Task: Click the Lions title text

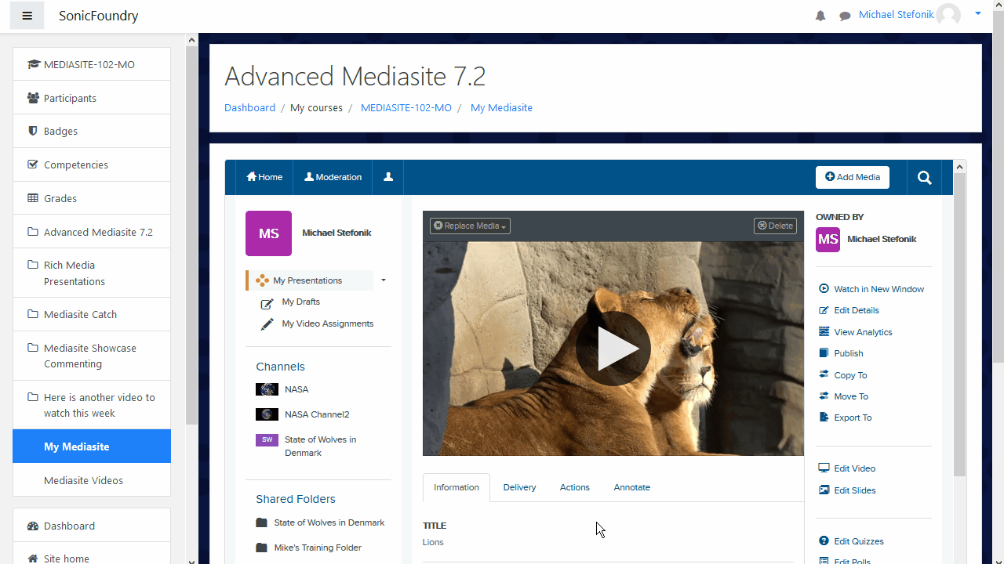Action: (x=433, y=542)
